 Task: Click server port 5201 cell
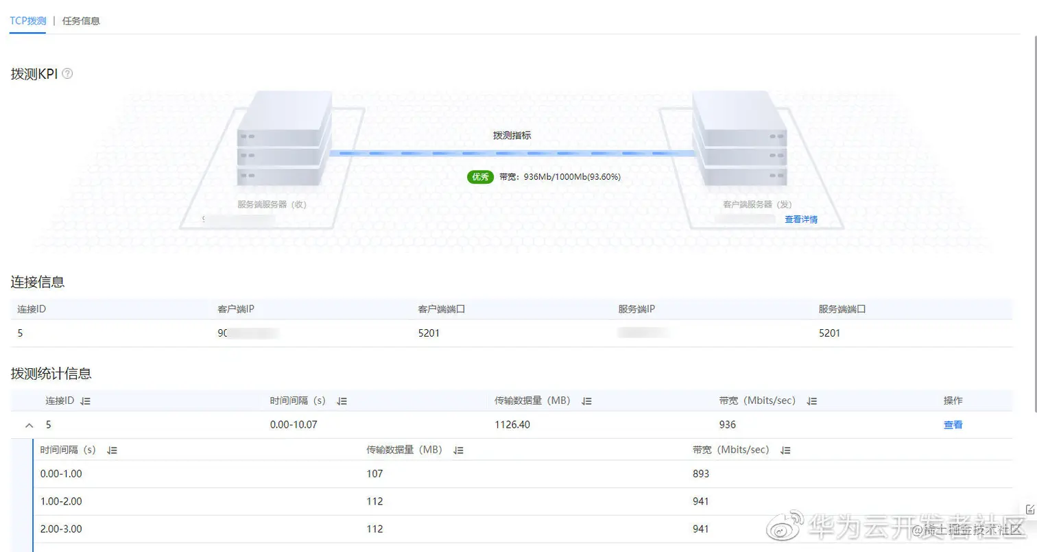click(830, 333)
